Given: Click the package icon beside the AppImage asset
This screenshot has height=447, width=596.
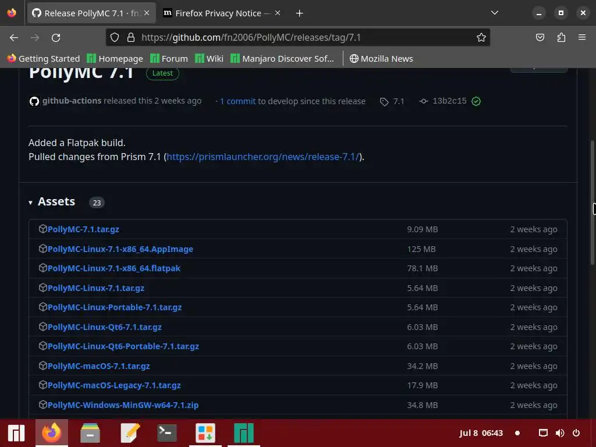Looking at the screenshot, I should point(42,249).
